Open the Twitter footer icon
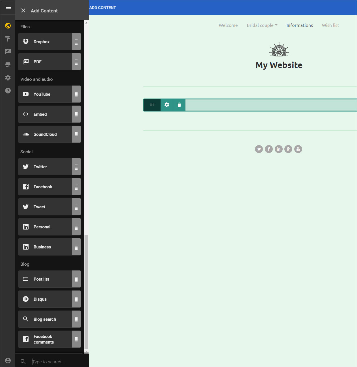This screenshot has height=367, width=357. click(x=259, y=149)
